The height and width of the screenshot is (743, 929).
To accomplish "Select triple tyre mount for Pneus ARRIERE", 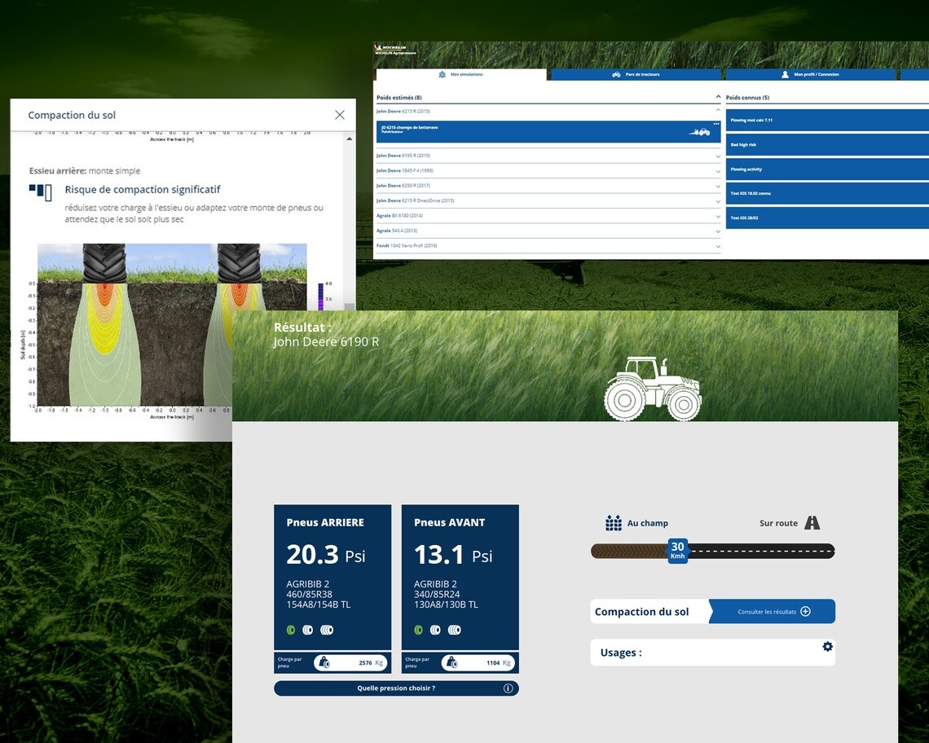I will coord(327,630).
